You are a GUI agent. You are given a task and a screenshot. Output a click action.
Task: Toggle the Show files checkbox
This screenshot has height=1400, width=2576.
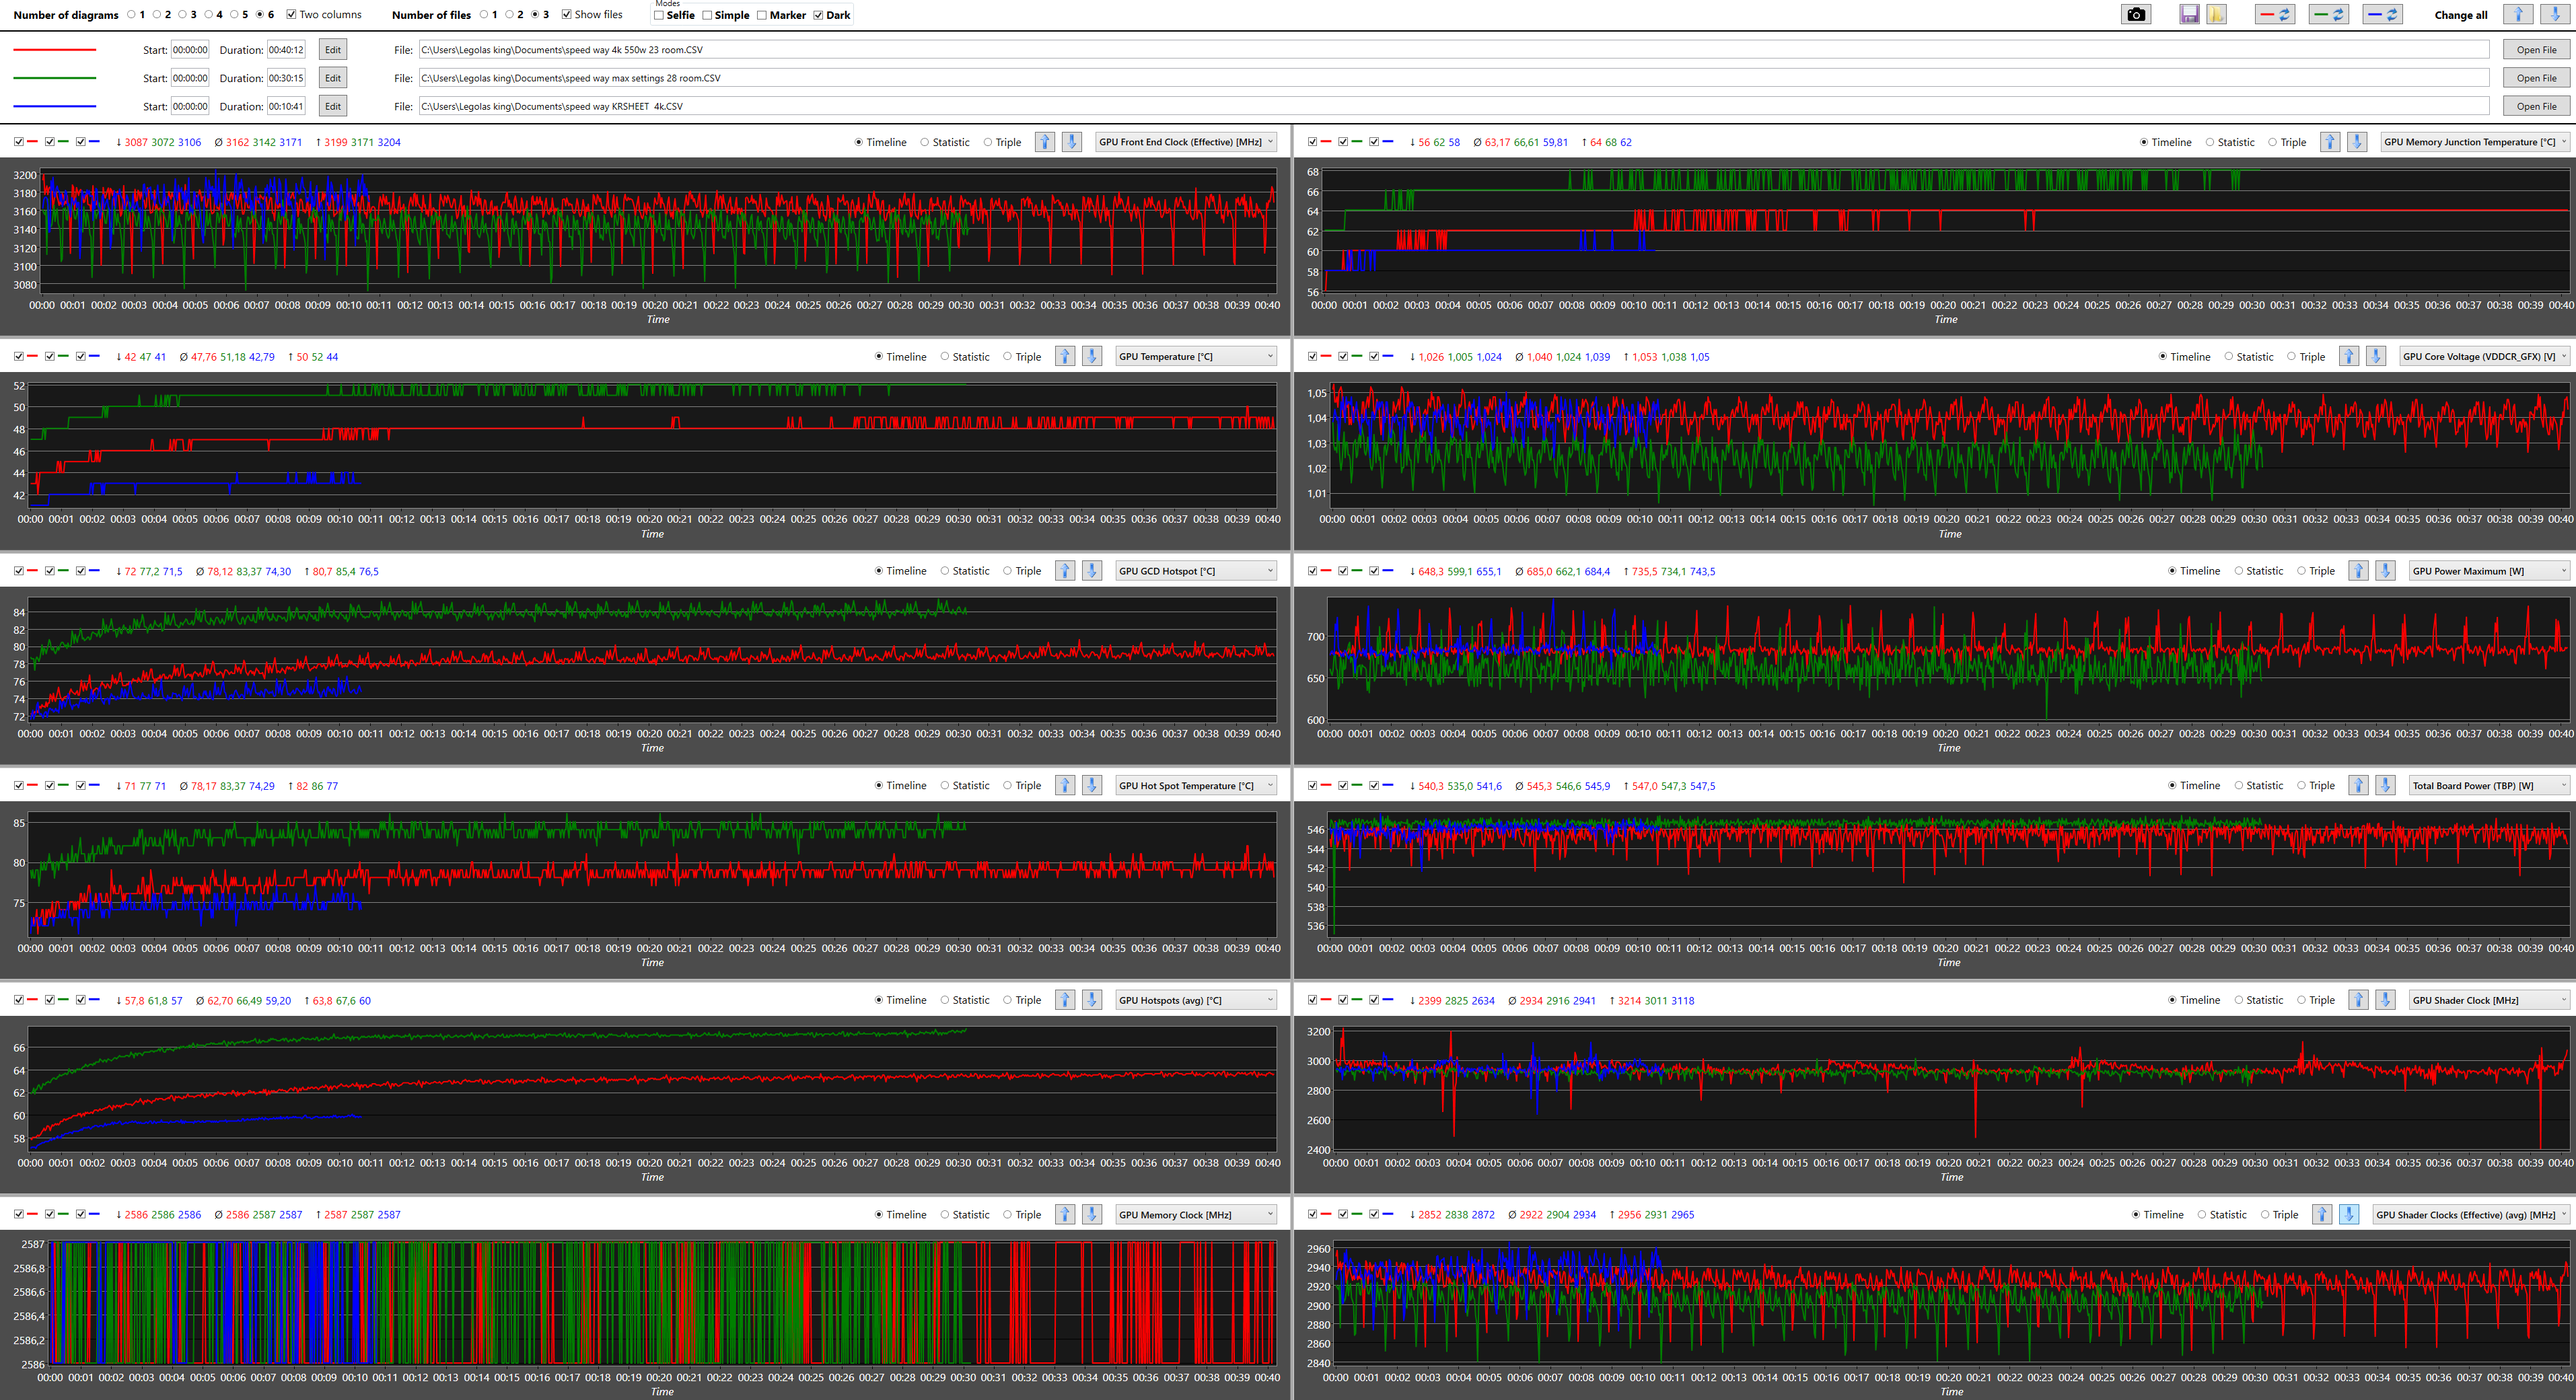click(567, 14)
